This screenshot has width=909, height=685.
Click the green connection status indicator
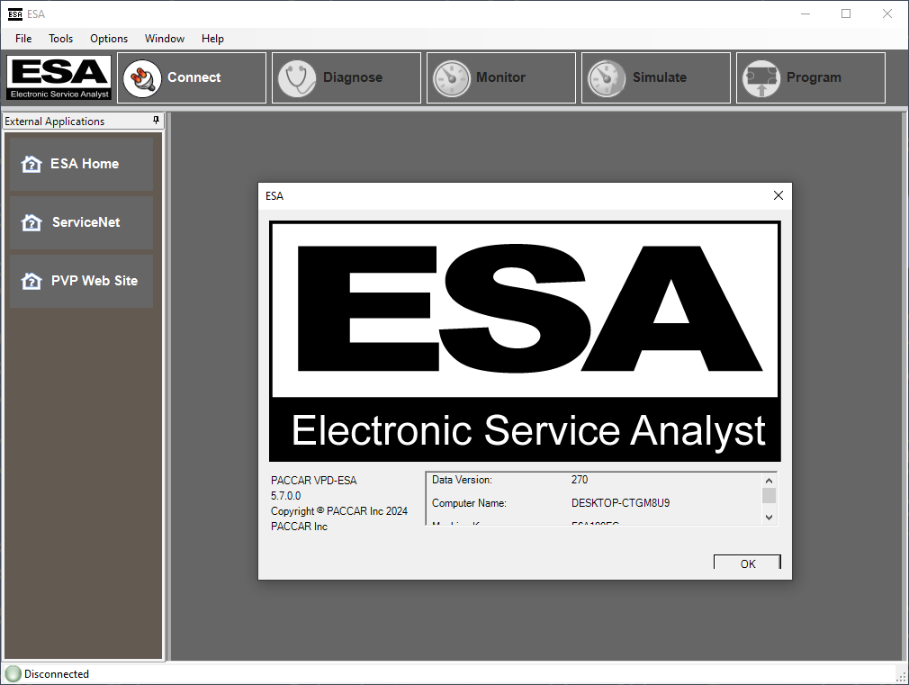(x=13, y=674)
